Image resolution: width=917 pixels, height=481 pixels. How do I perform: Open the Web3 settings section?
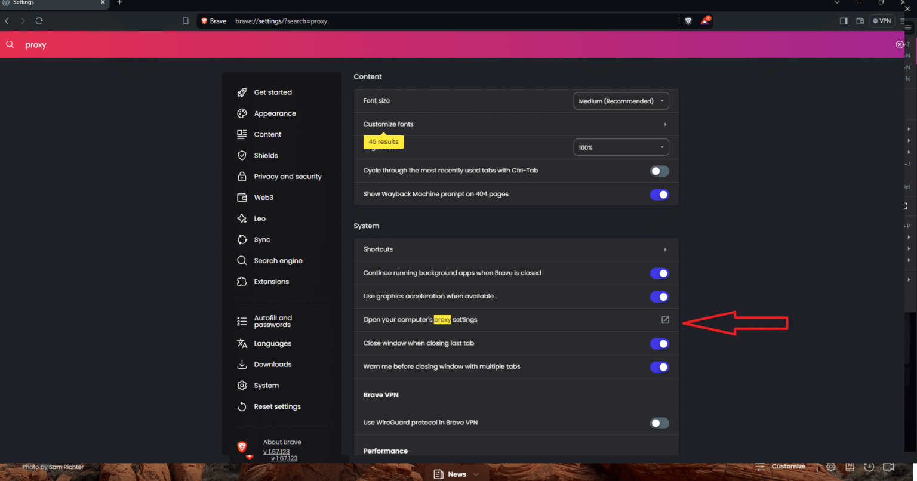263,198
